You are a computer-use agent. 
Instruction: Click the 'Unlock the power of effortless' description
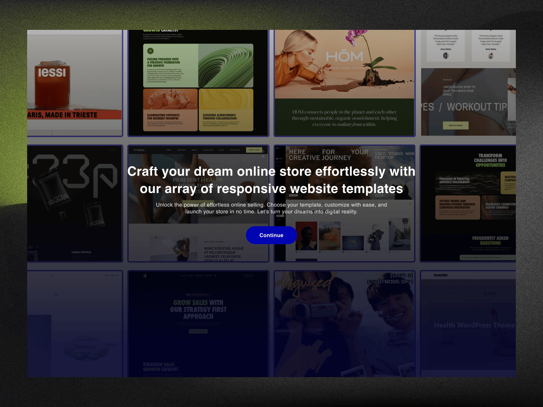pyautogui.click(x=271, y=208)
